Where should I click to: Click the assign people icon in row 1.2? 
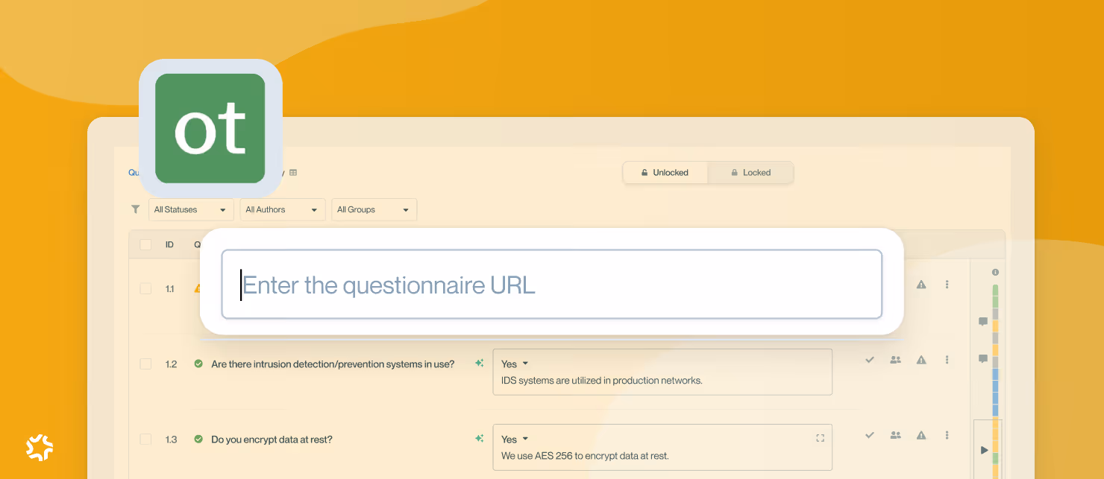click(896, 360)
